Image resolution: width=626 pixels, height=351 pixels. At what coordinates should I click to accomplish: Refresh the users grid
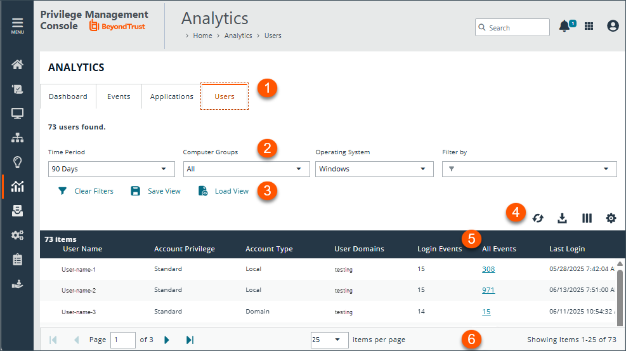pyautogui.click(x=538, y=218)
